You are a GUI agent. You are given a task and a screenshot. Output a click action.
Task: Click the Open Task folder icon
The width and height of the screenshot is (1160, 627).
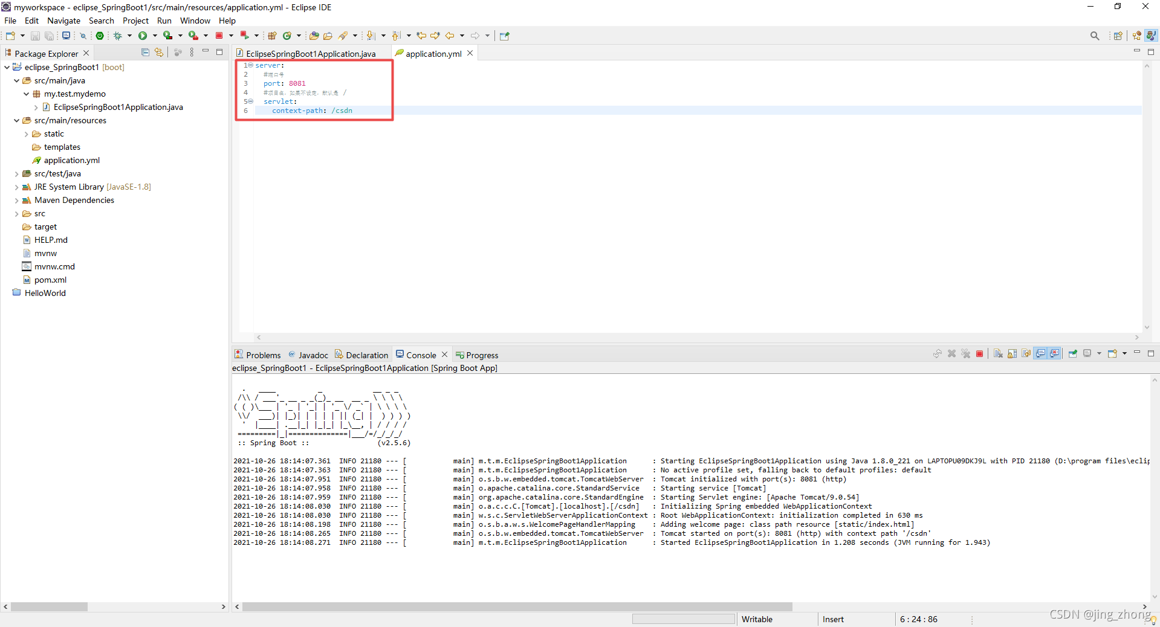click(328, 36)
